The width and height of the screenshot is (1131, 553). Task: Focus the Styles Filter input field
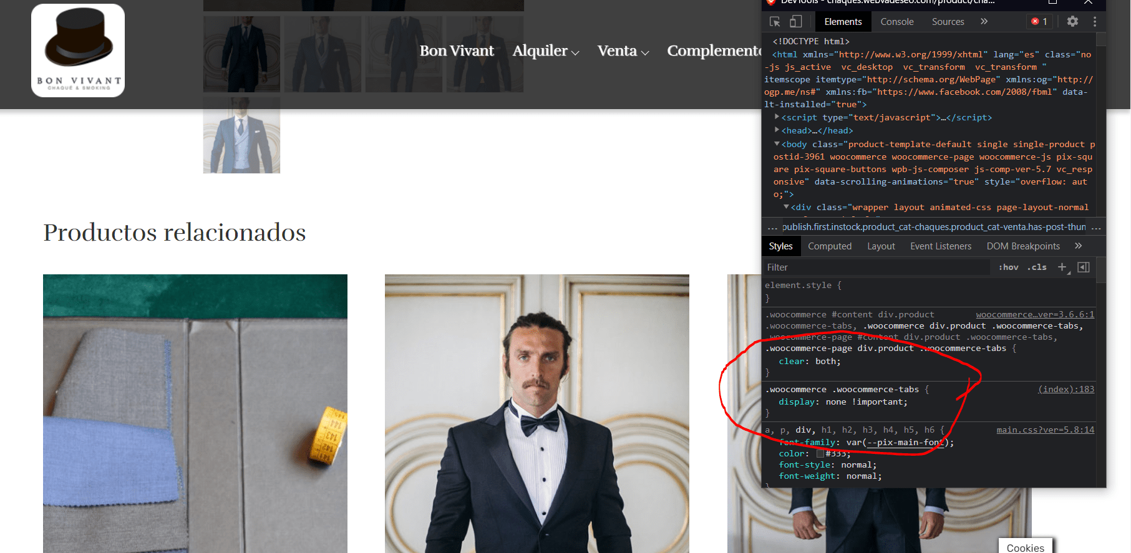click(x=876, y=267)
